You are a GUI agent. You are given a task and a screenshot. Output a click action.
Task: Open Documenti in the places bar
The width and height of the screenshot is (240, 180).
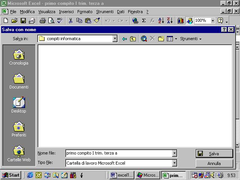19,81
